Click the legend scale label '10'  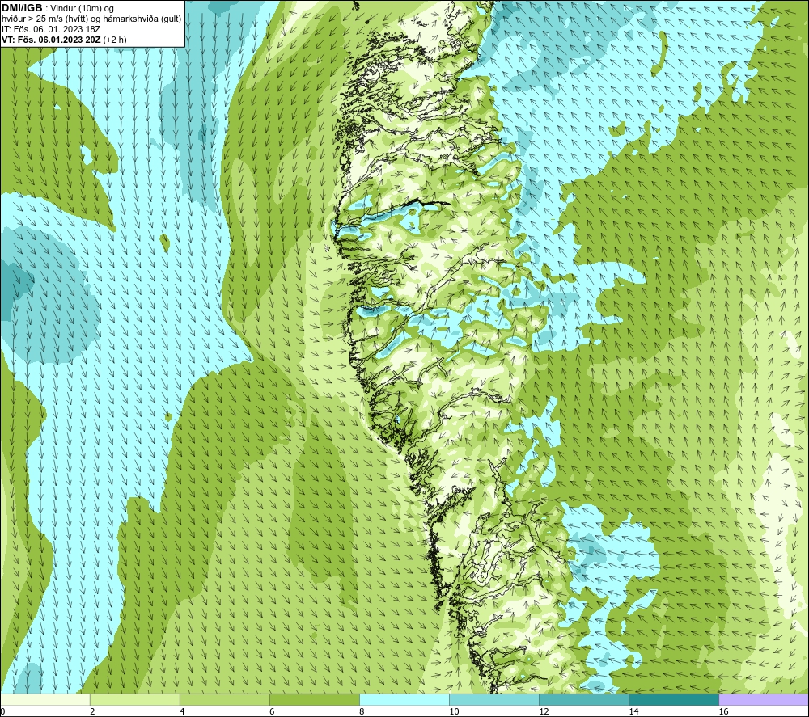[x=454, y=711]
